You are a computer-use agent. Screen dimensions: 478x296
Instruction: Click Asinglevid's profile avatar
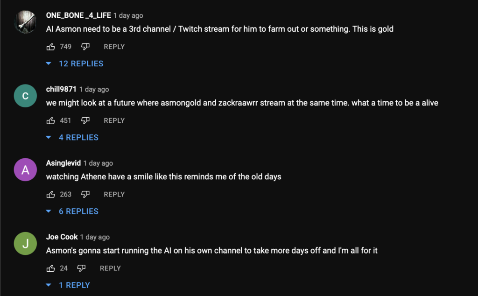[25, 169]
